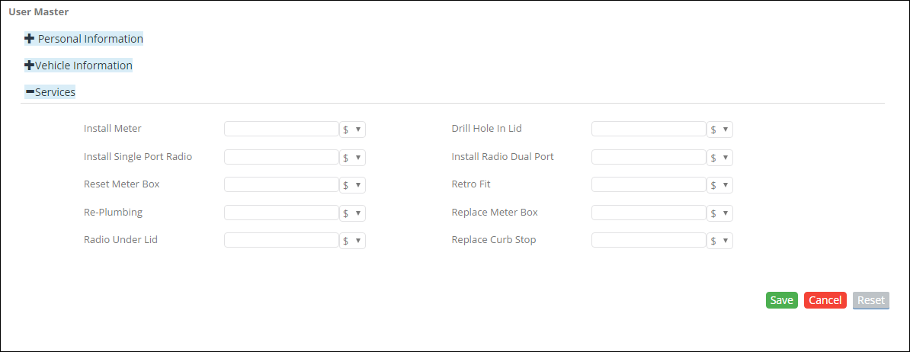This screenshot has height=352, width=910.
Task: Open the Retro Fit currency dropdown
Action: (720, 185)
